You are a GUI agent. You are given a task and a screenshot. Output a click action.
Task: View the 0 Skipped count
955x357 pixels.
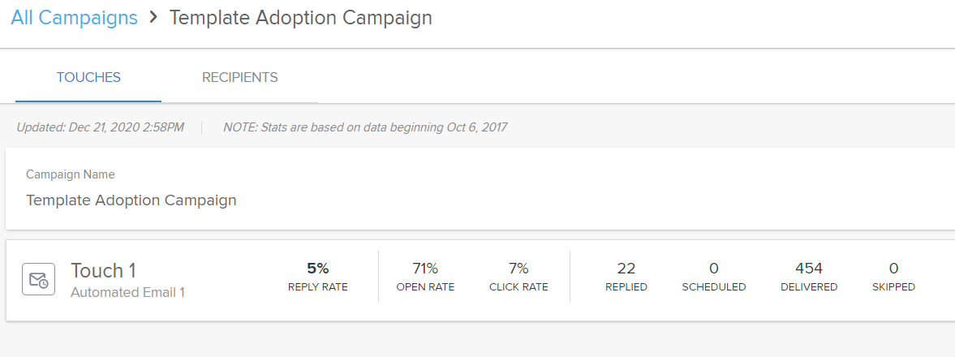tap(893, 277)
